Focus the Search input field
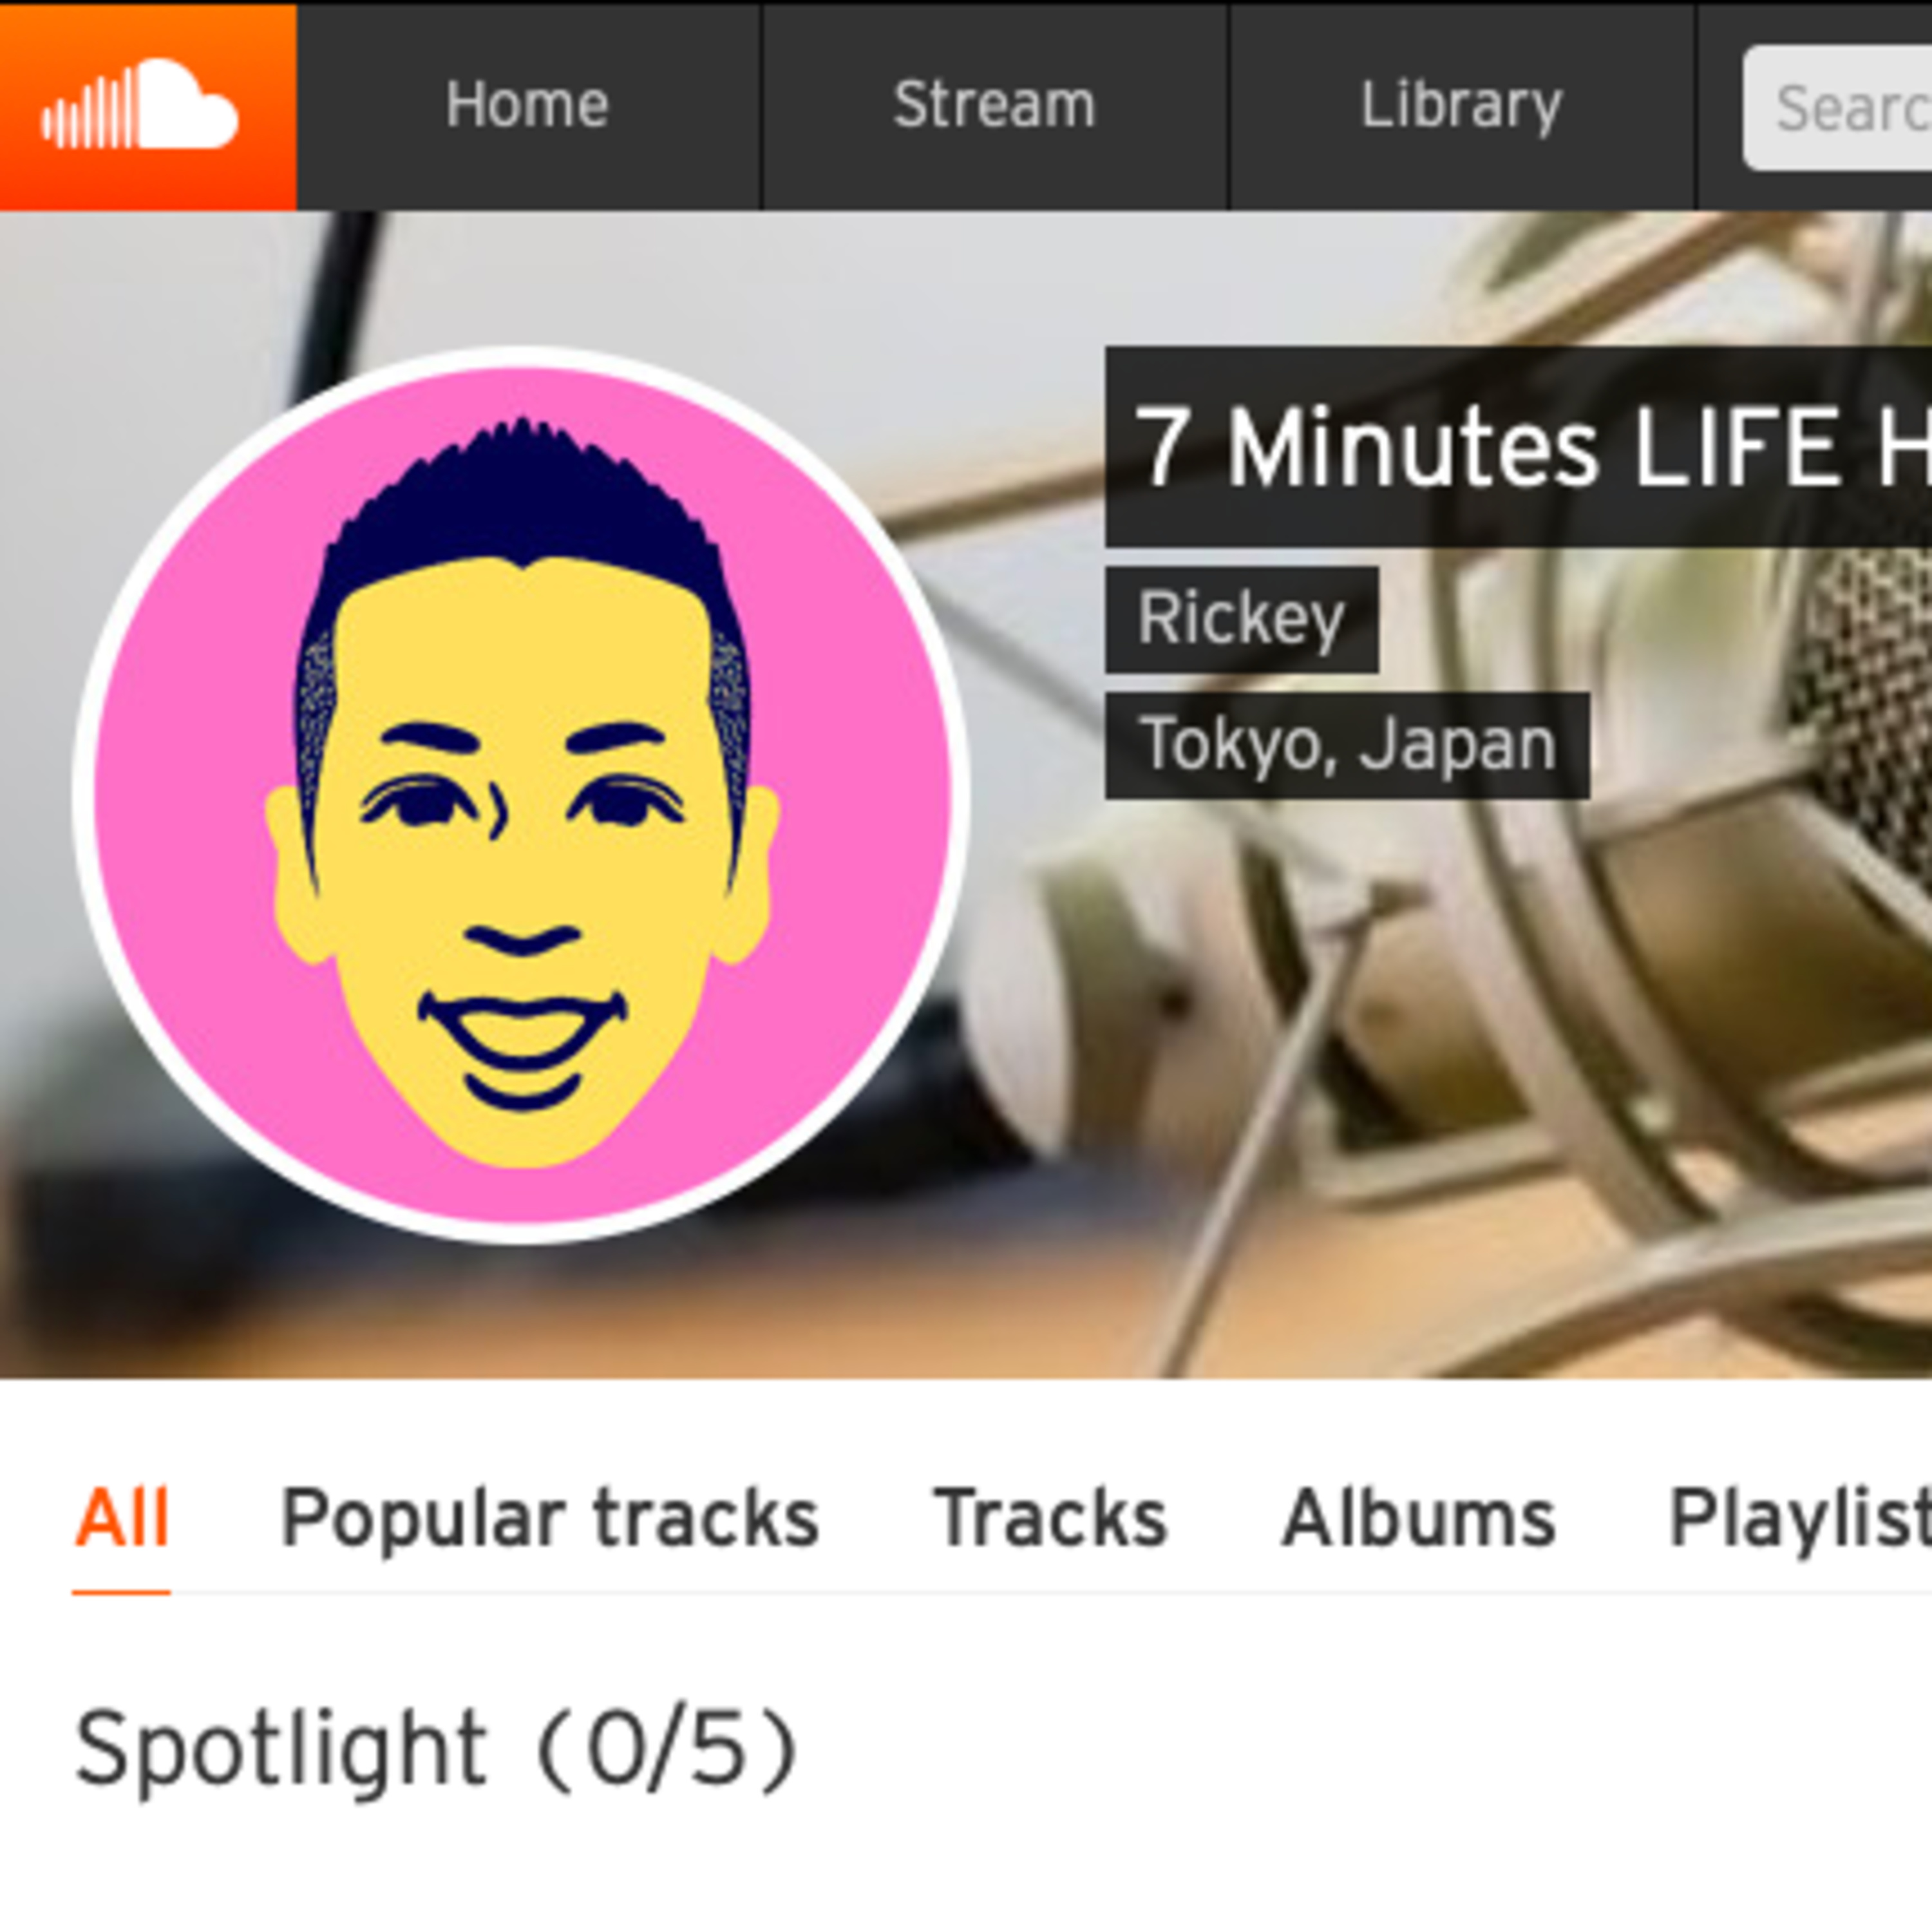The width and height of the screenshot is (1932, 1932). pyautogui.click(x=1838, y=108)
